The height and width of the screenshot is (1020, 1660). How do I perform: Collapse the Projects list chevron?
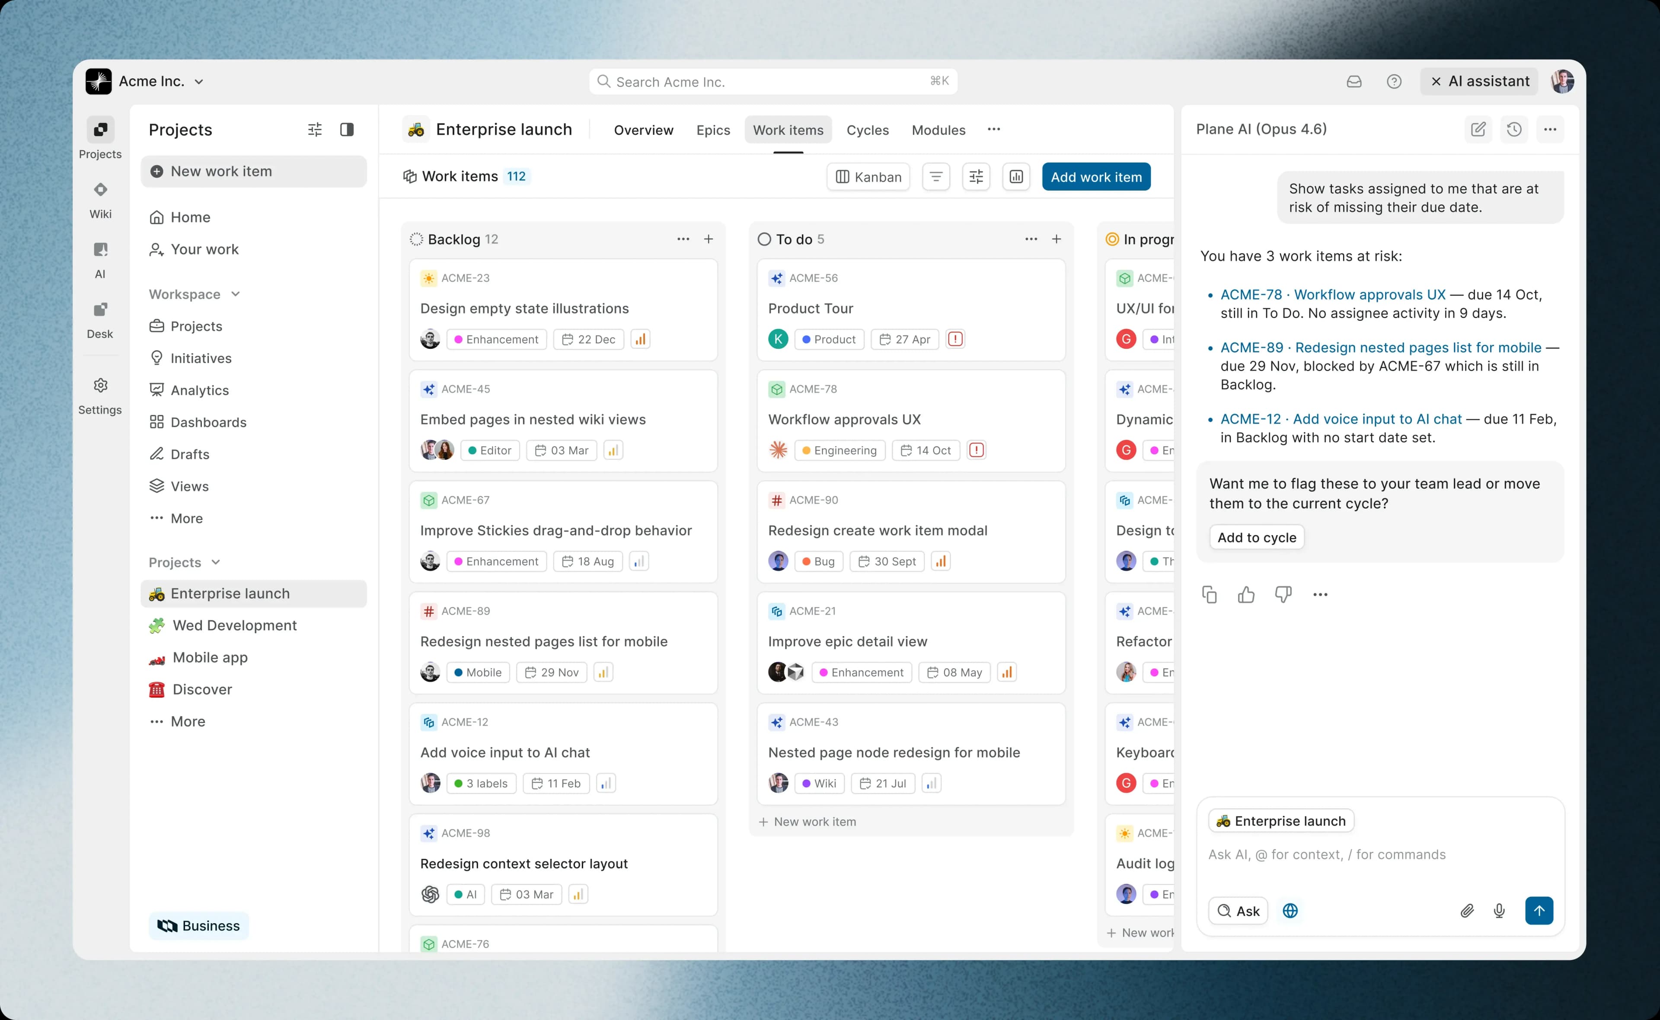pyautogui.click(x=215, y=562)
